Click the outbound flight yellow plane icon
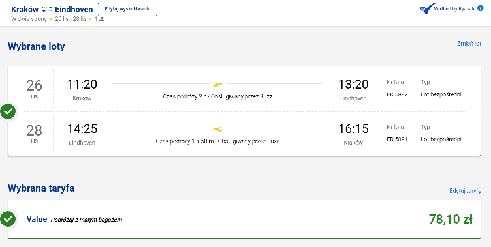491x247 pixels. (217, 84)
